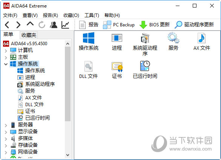This screenshot has width=221, height=160.
Task: Click the tree panel scrollbar thumb
Action: pyautogui.click(x=68, y=84)
